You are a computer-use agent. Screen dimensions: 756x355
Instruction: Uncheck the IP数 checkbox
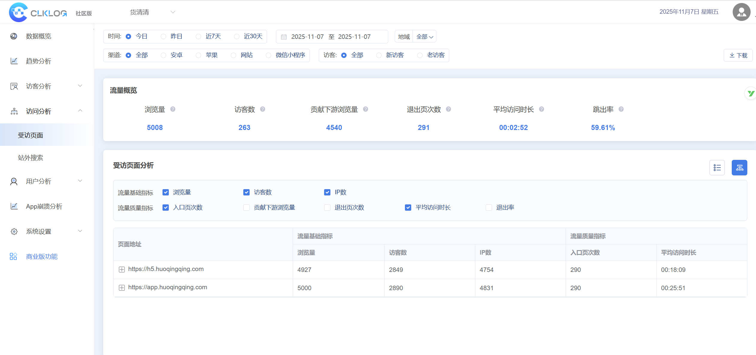click(327, 192)
